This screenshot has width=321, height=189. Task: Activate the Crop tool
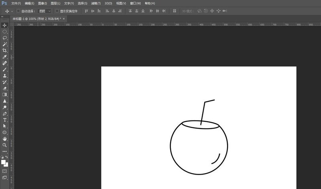coord(5,50)
